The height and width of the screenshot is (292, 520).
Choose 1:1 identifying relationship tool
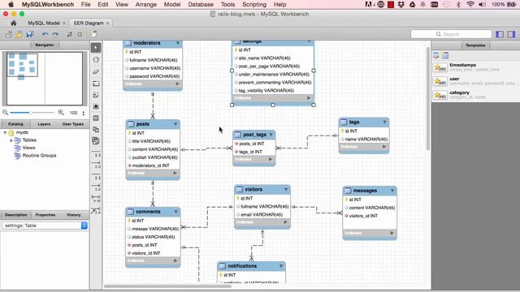(x=96, y=177)
